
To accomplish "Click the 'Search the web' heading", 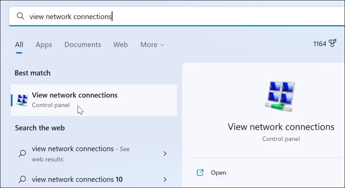I will click(x=40, y=128).
